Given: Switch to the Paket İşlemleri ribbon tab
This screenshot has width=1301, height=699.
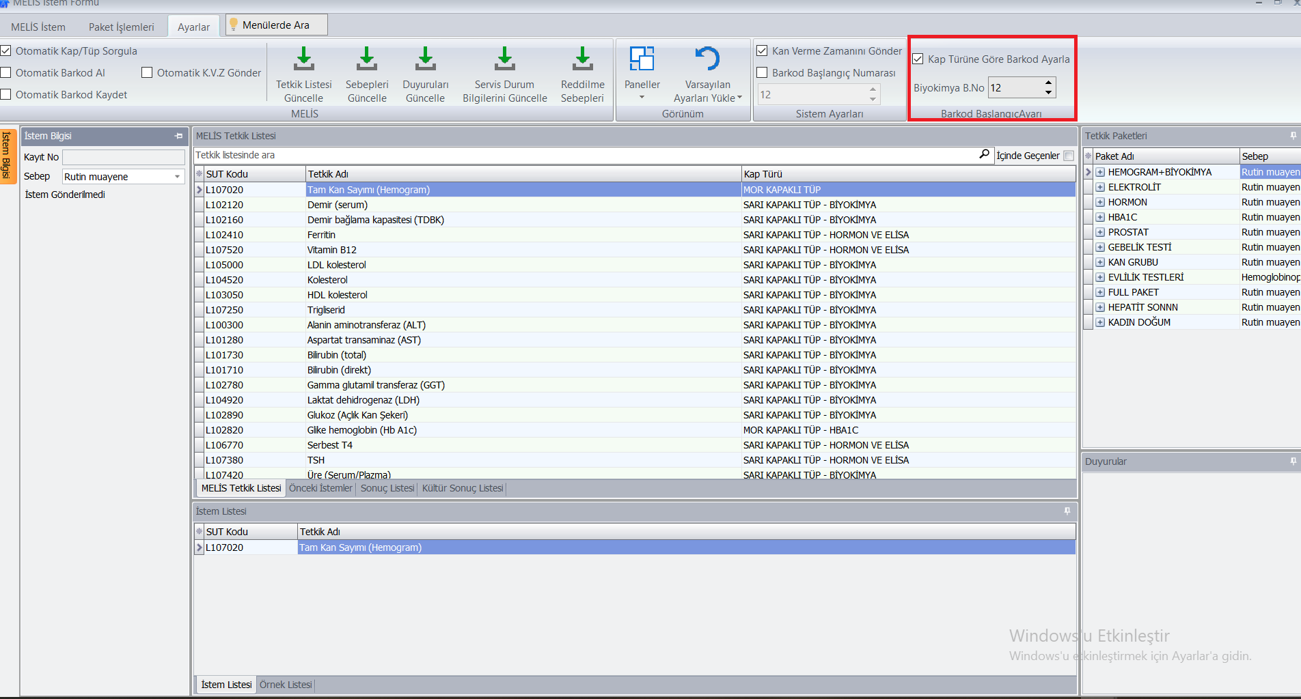Looking at the screenshot, I should tap(121, 27).
